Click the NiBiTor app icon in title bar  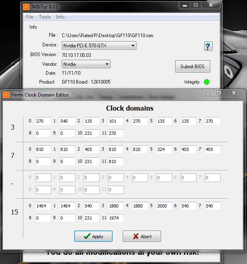click(x=26, y=7)
